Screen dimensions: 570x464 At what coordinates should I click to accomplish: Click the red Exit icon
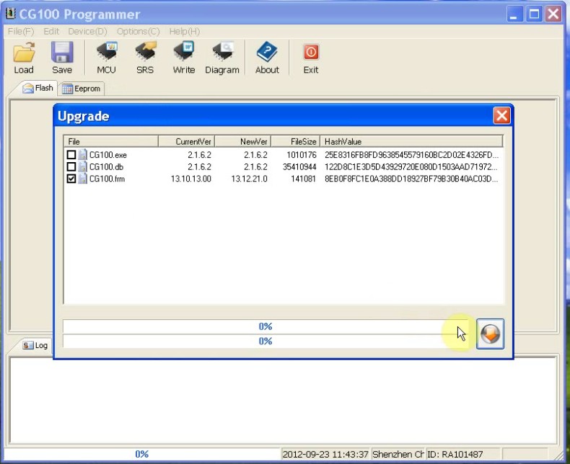[310, 53]
